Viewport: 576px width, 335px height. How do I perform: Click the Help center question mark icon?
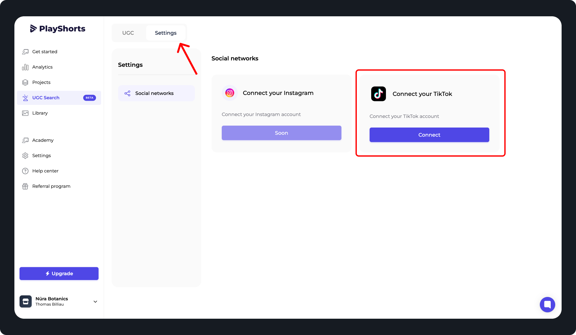[x=25, y=171]
